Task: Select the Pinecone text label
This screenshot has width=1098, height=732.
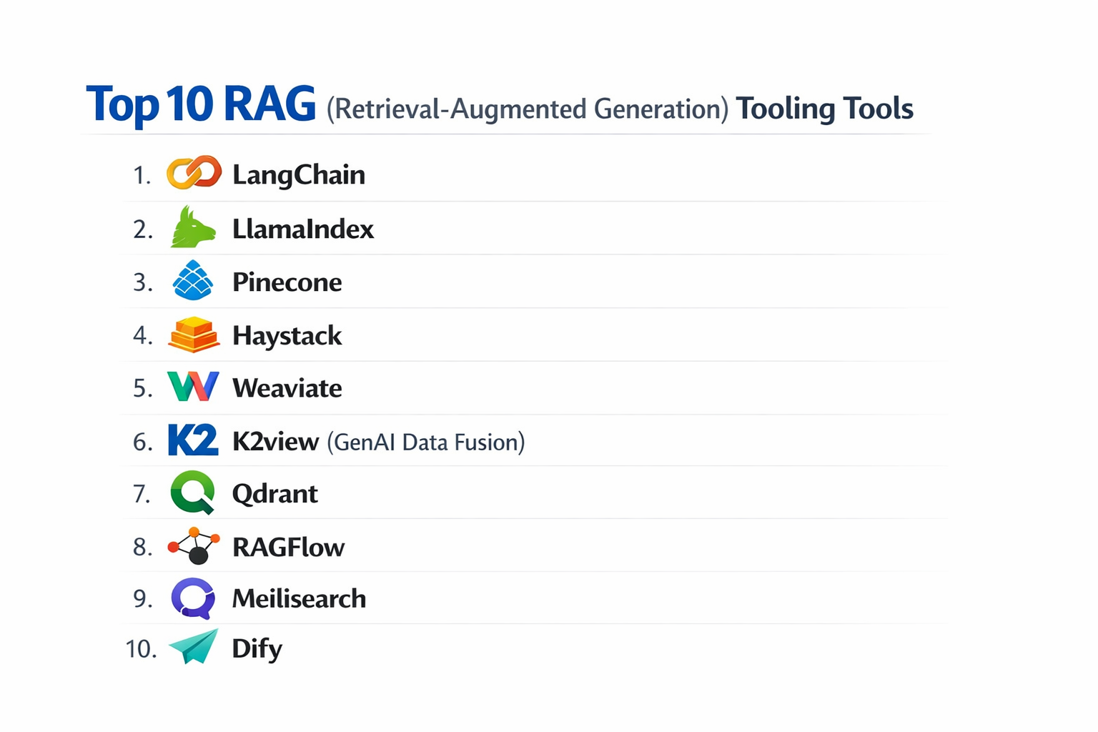Action: (287, 282)
